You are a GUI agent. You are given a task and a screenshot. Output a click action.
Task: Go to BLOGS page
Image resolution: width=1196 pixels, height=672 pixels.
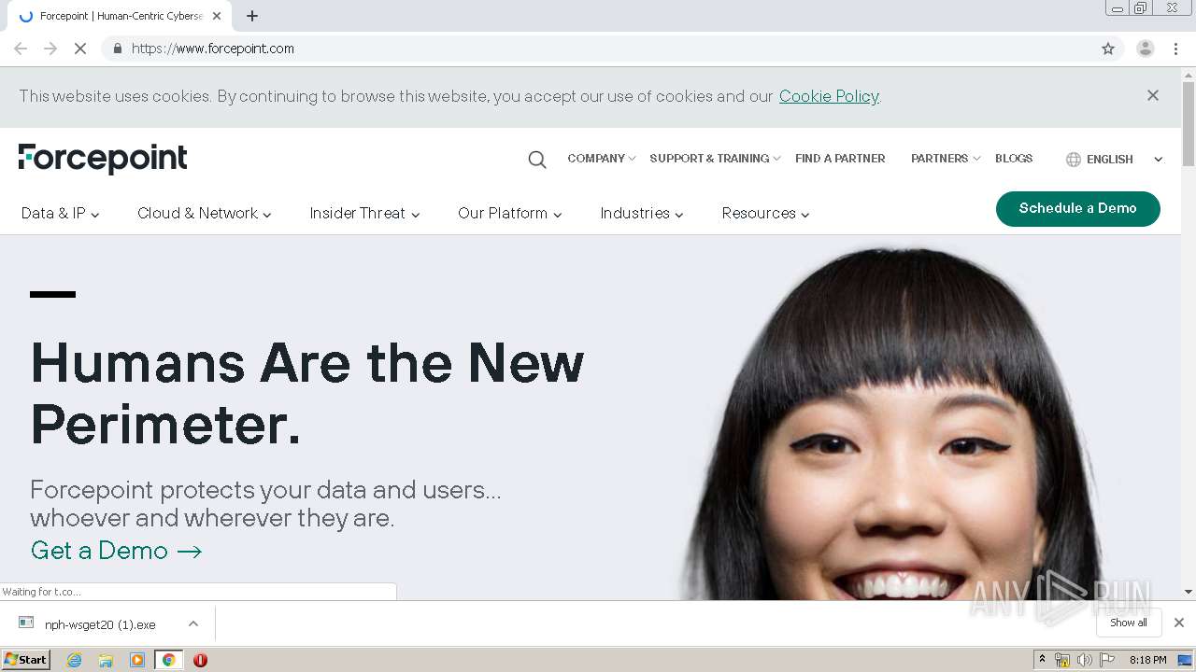coord(1014,159)
